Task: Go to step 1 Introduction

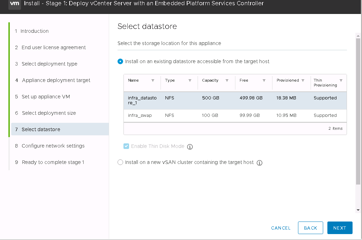Action: 34,31
